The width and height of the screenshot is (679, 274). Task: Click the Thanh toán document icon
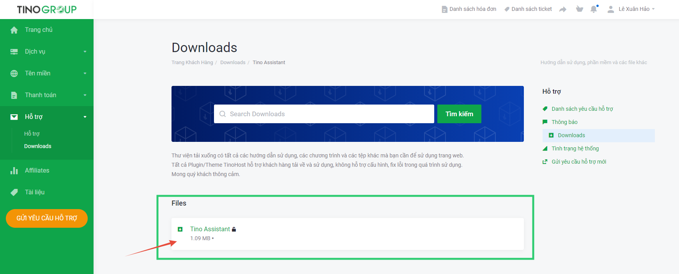pyautogui.click(x=14, y=95)
